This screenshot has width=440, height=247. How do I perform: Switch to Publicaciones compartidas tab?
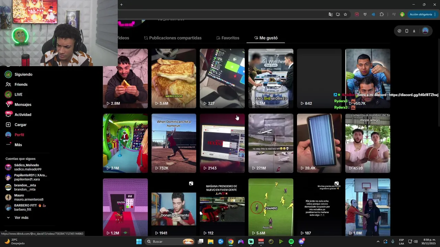pos(173,38)
